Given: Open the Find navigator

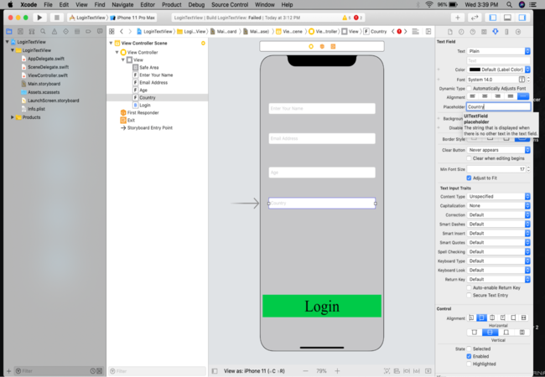Looking at the screenshot, I should [x=43, y=32].
